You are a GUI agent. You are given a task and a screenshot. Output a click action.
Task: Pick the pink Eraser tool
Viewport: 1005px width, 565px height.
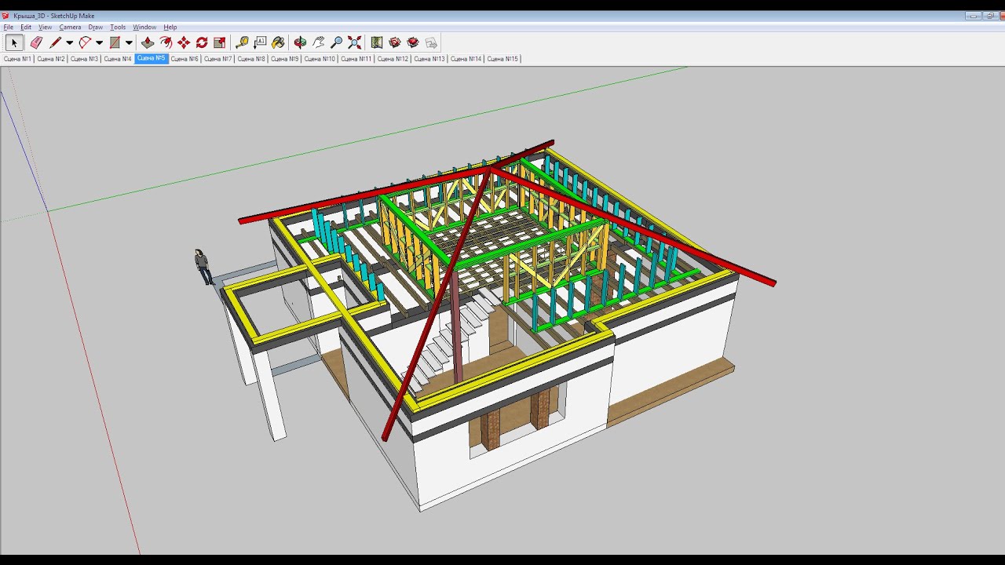coord(36,42)
